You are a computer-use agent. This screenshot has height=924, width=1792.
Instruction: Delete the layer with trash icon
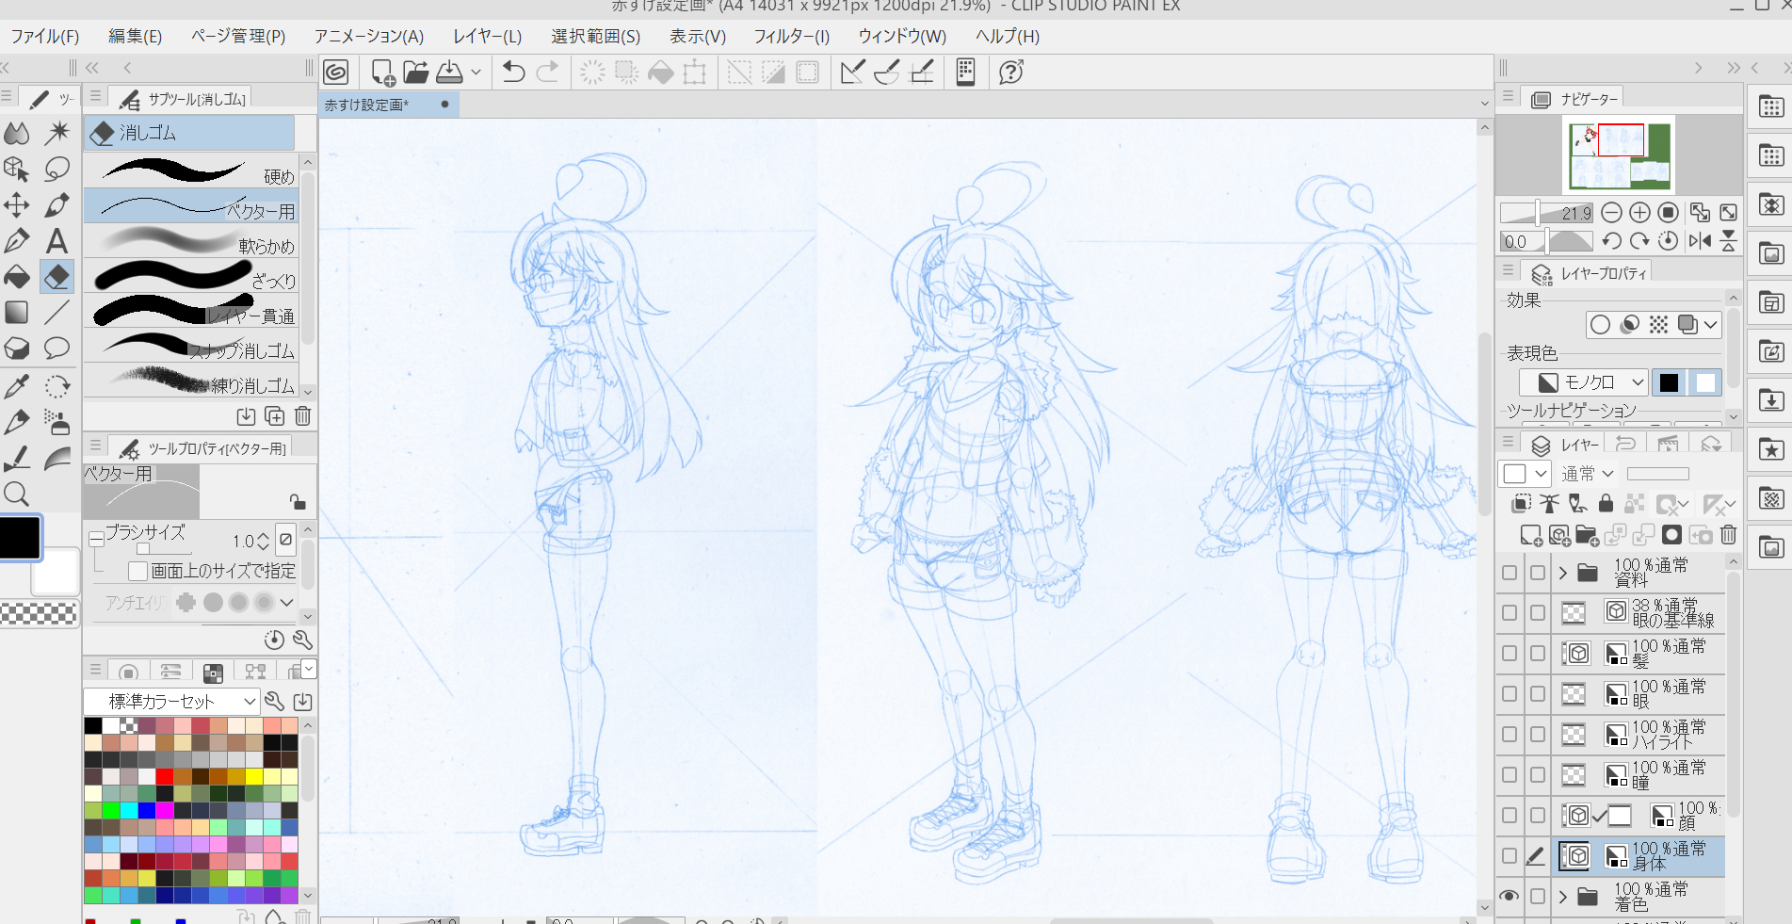click(1728, 535)
